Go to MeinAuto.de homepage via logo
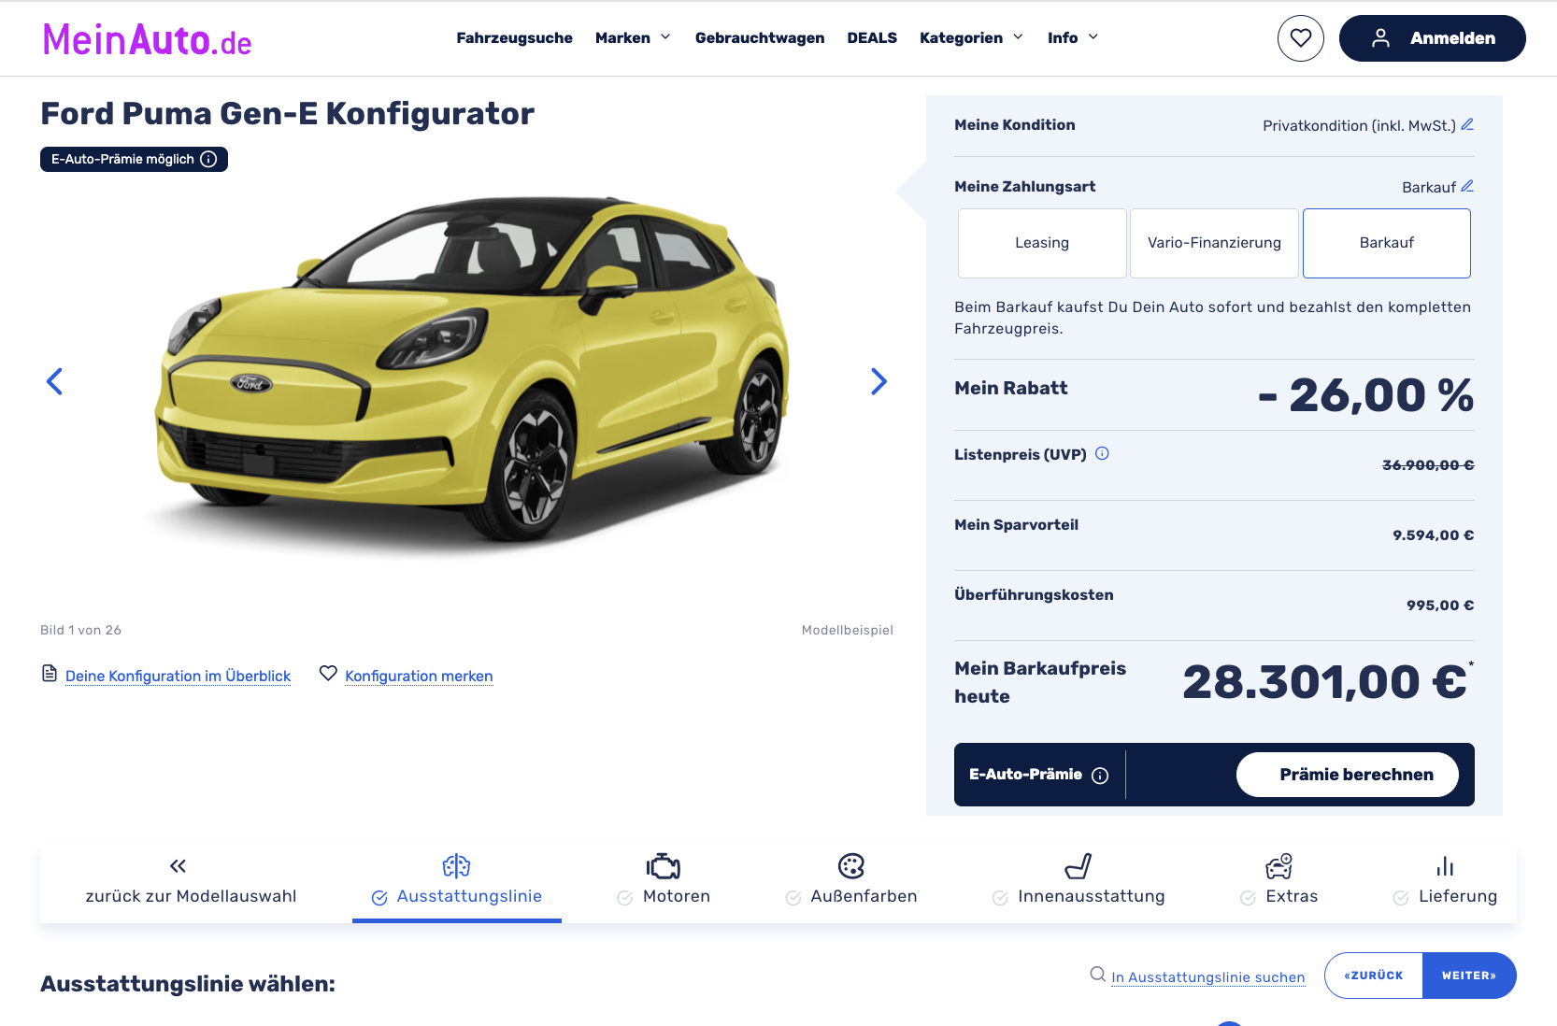The height and width of the screenshot is (1026, 1557). (x=148, y=39)
